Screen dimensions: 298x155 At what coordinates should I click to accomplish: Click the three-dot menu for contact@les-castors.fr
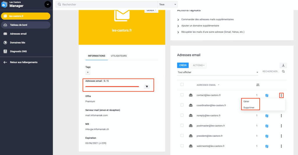click(281, 95)
